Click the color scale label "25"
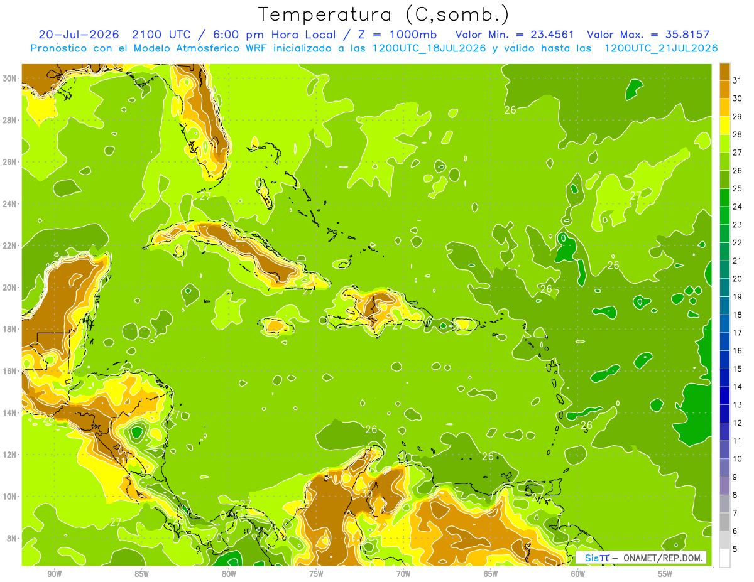 [x=738, y=188]
